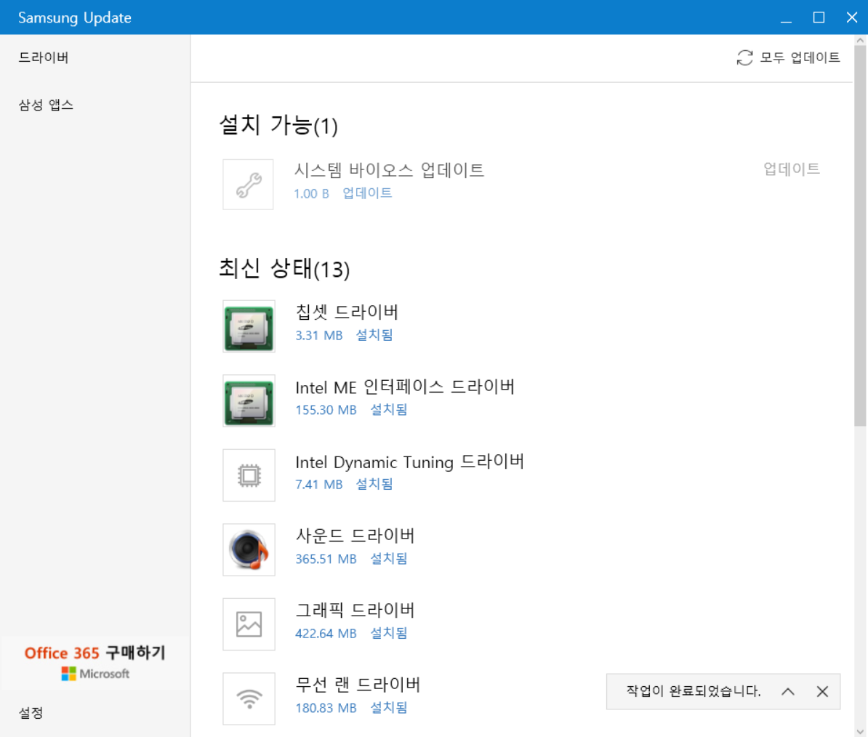The image size is (868, 737).
Task: Click the Intel Dynamic Tuning chip icon
Action: coord(249,475)
